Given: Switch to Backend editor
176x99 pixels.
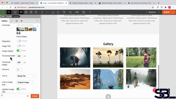Looking at the screenshot, I should pos(151,12).
